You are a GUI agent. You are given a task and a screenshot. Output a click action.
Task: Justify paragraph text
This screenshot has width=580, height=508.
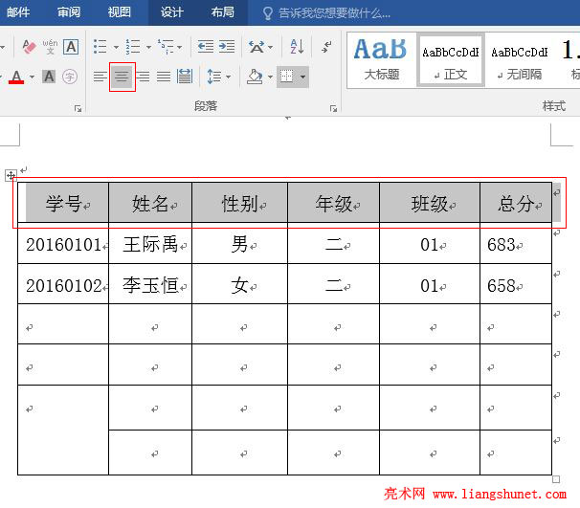pyautogui.click(x=163, y=77)
